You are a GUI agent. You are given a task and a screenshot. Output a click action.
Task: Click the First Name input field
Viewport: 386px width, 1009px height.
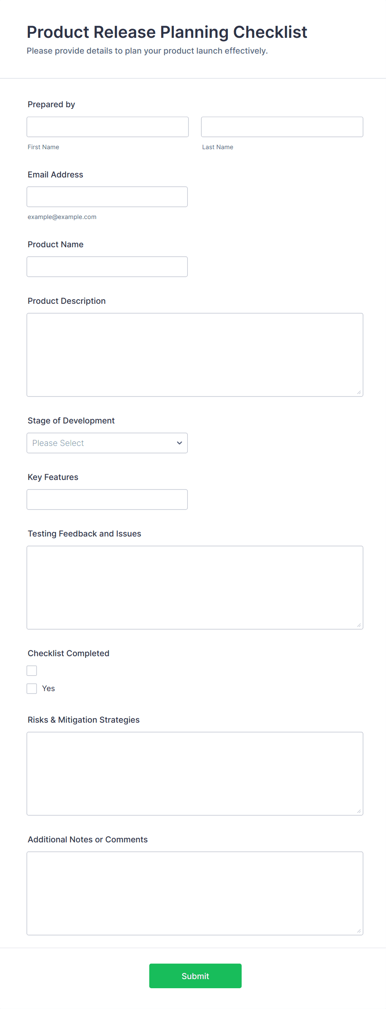(107, 127)
